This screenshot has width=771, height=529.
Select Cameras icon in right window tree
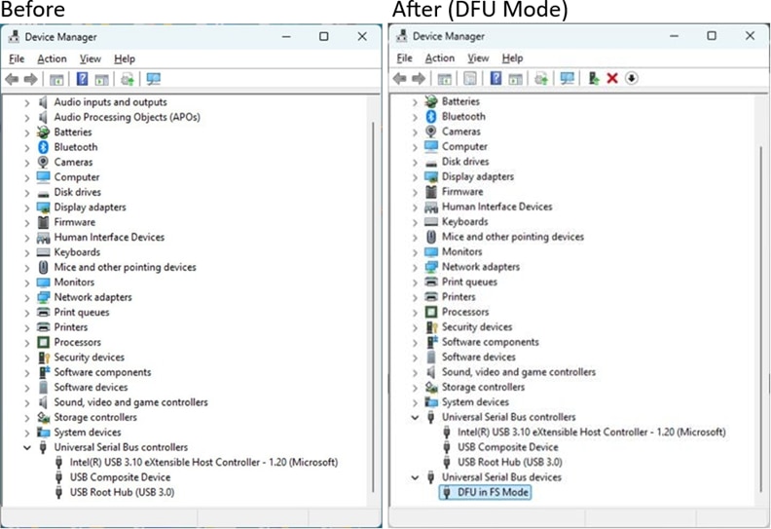(x=431, y=132)
